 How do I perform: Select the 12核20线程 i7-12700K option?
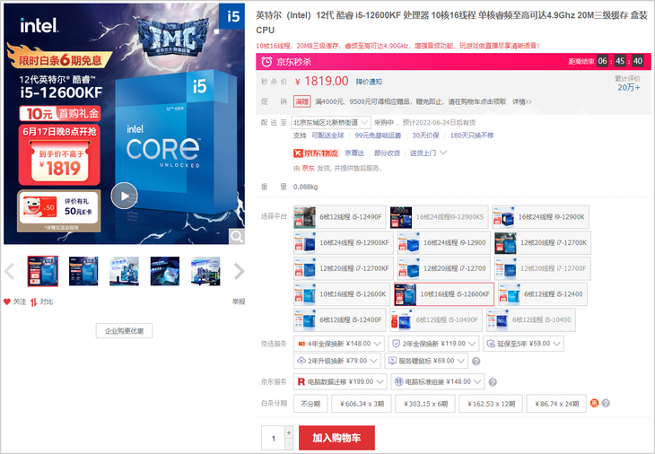542,242
